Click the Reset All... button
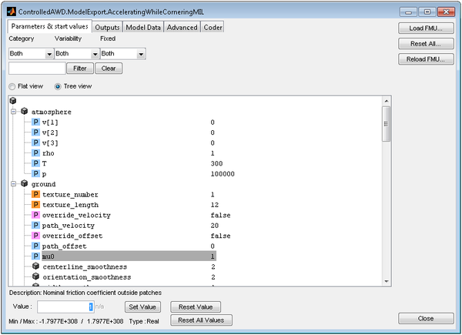This screenshot has width=462, height=335. [x=426, y=44]
